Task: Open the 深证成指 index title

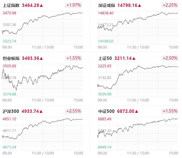Action: pyautogui.click(x=107, y=5)
